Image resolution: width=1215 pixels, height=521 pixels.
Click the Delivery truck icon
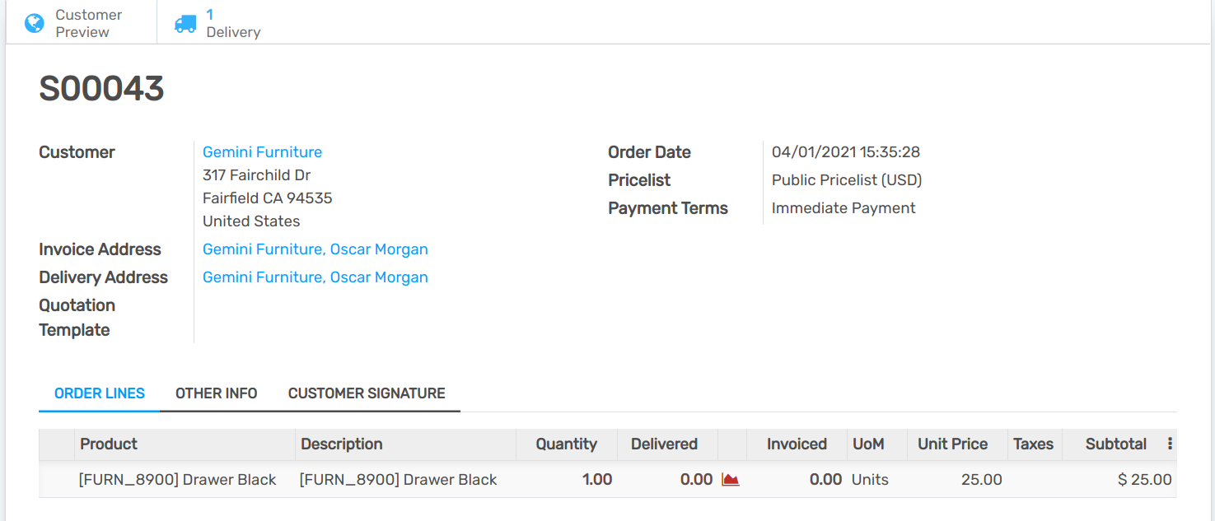point(185,24)
